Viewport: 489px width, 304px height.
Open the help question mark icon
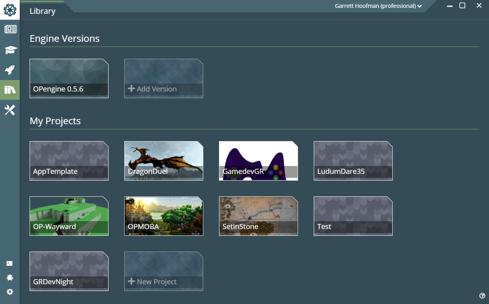[482, 295]
